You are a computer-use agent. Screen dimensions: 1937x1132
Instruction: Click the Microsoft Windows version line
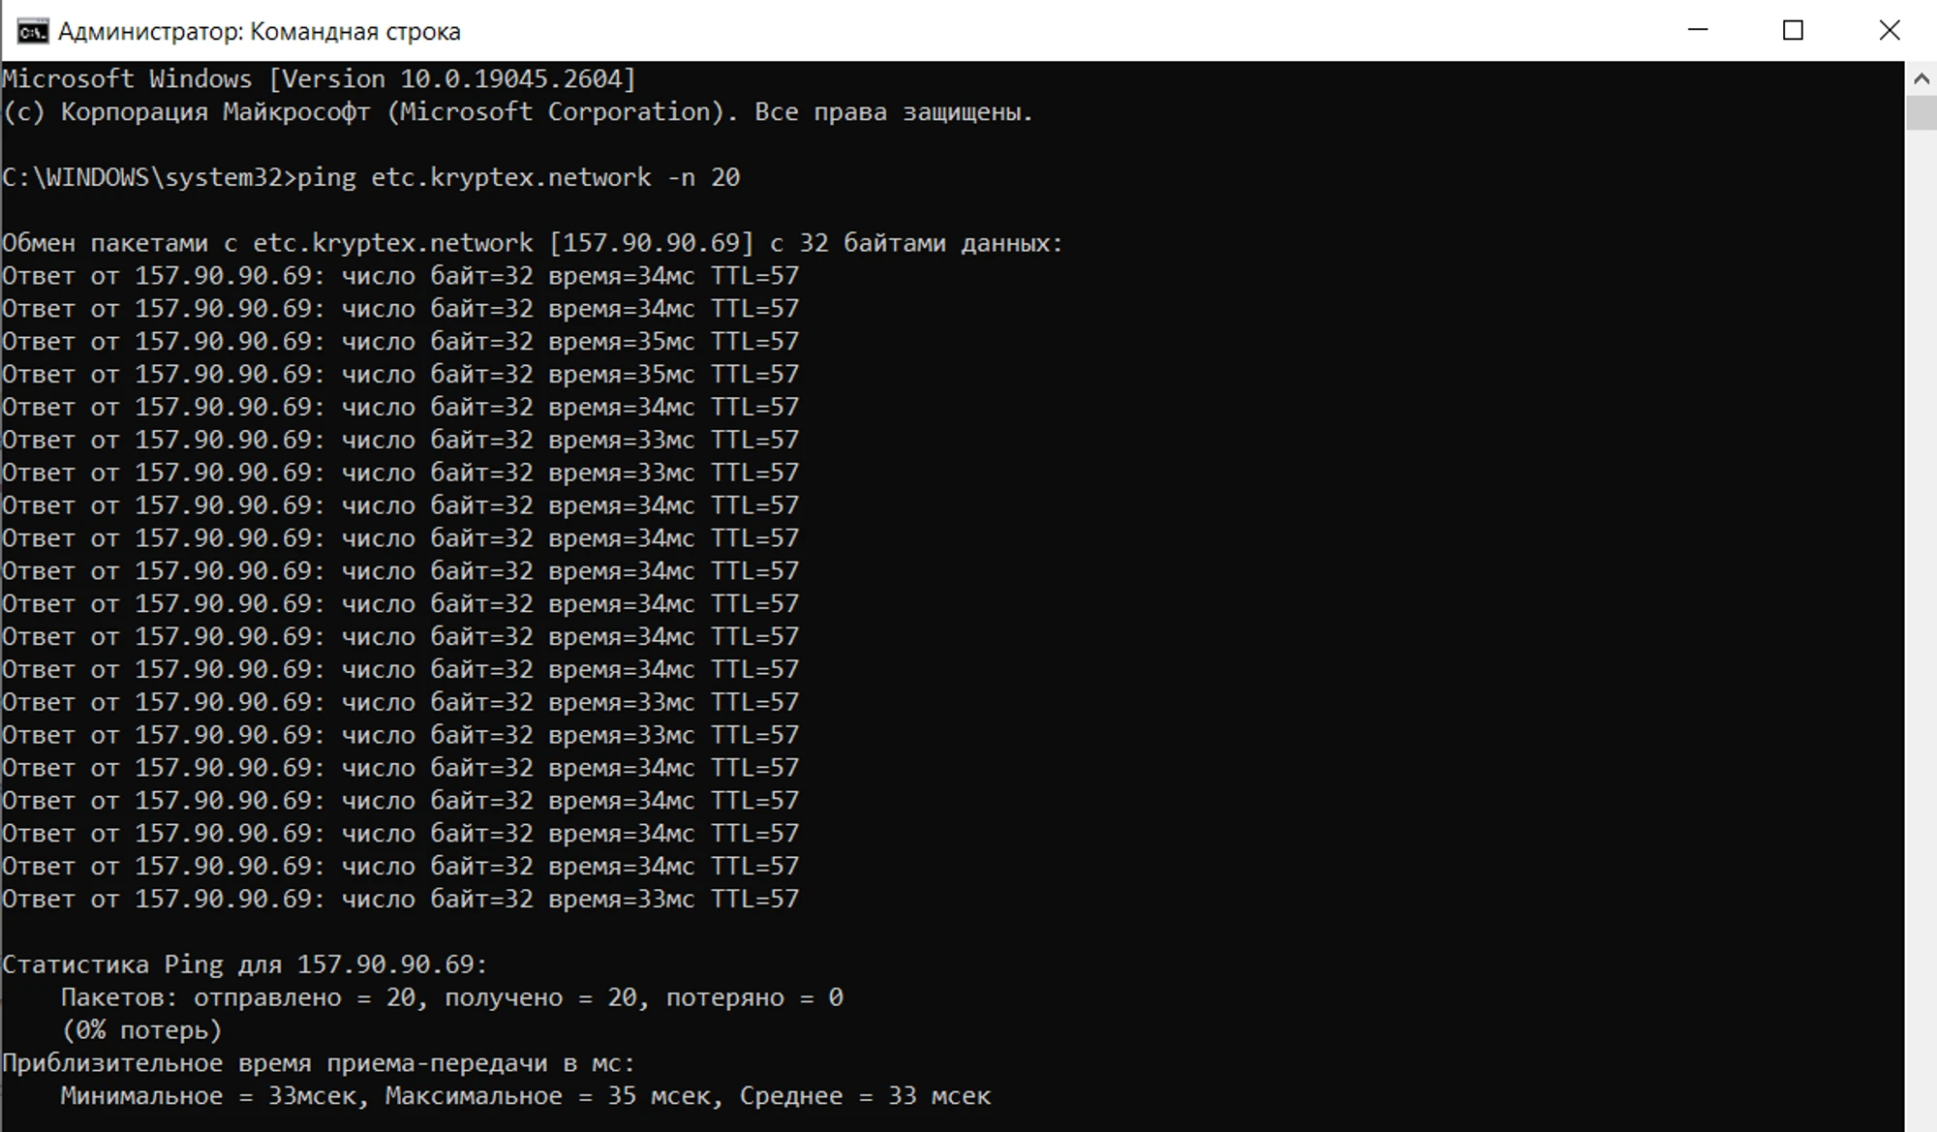click(x=320, y=78)
